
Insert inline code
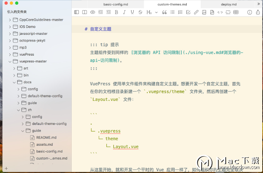[x=220, y=12]
